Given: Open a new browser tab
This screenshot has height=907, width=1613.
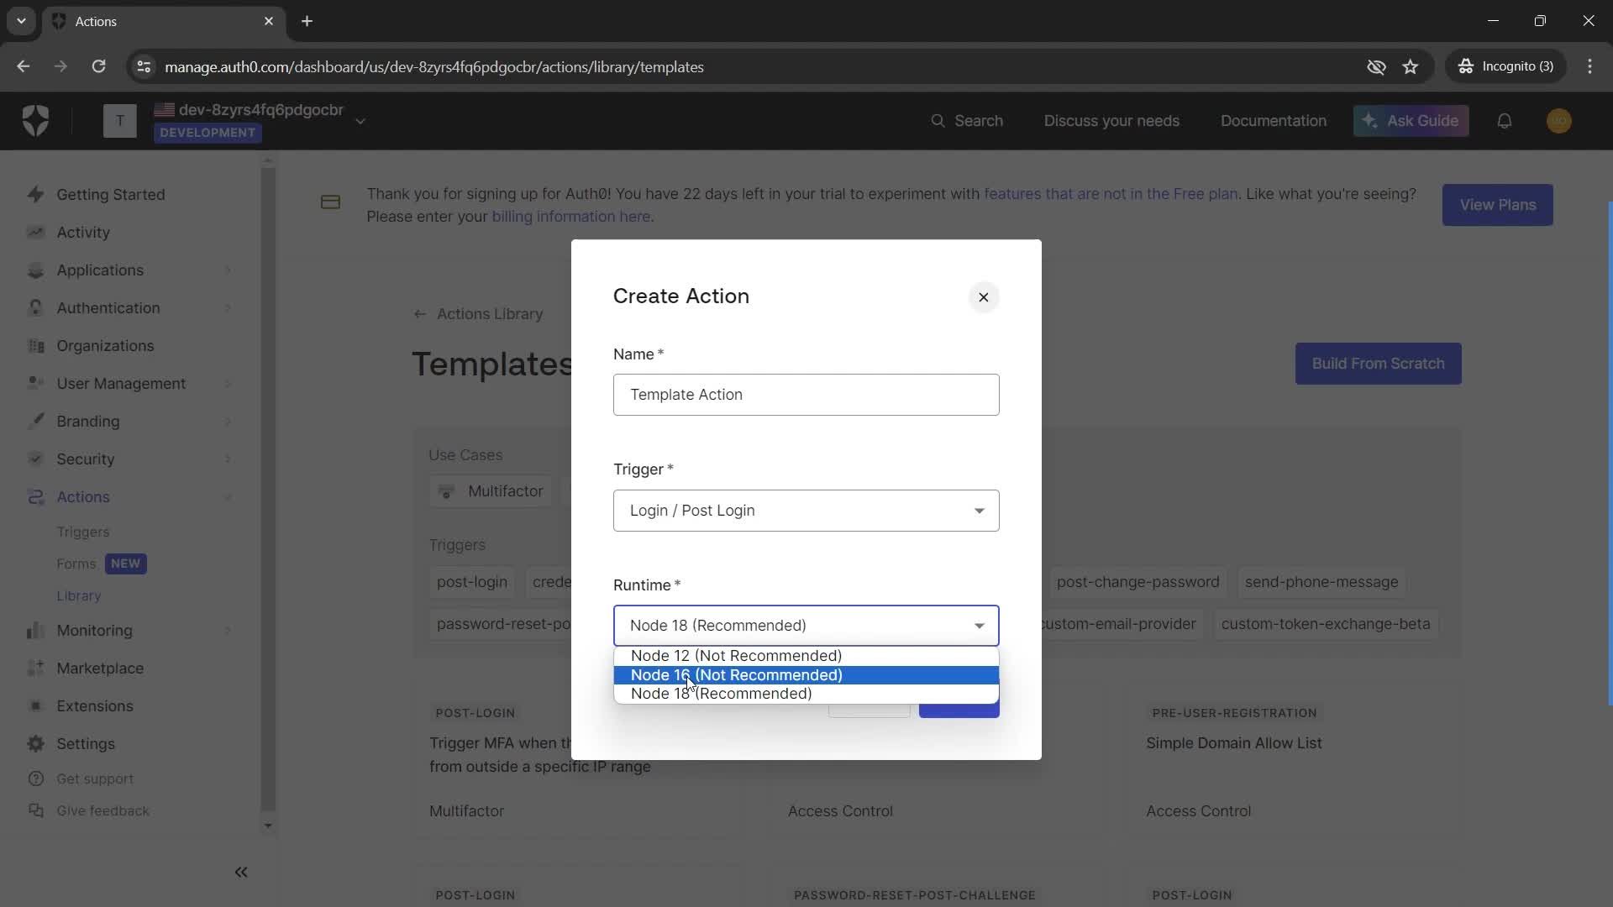Looking at the screenshot, I should coord(307,21).
